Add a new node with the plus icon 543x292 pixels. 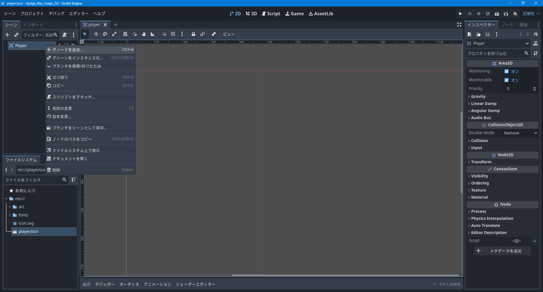click(7, 35)
